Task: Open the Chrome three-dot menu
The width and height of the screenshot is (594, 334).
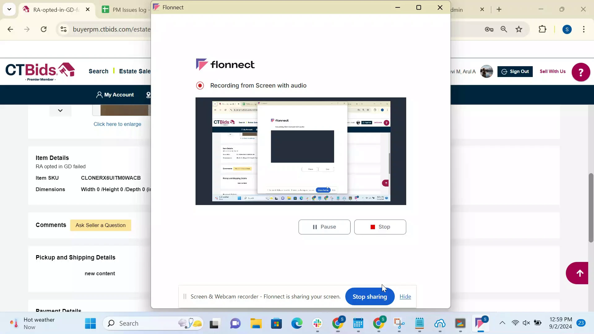Action: point(584,29)
